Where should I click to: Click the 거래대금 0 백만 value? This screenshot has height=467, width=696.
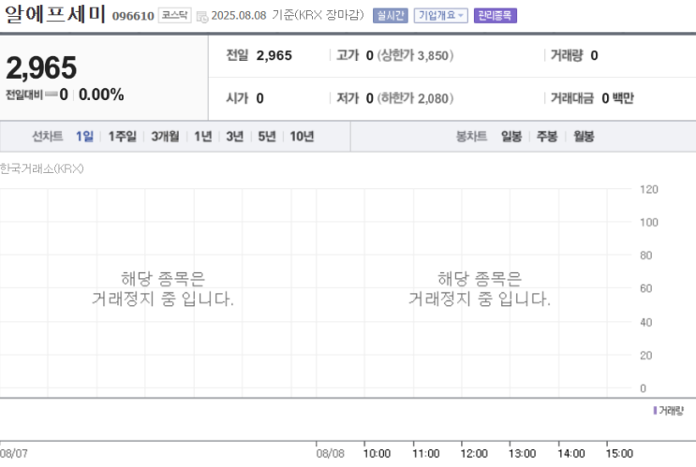pyautogui.click(x=617, y=98)
